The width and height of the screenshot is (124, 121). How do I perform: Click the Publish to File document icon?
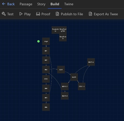[57, 14]
